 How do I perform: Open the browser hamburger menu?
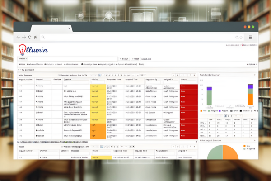[x=251, y=37]
